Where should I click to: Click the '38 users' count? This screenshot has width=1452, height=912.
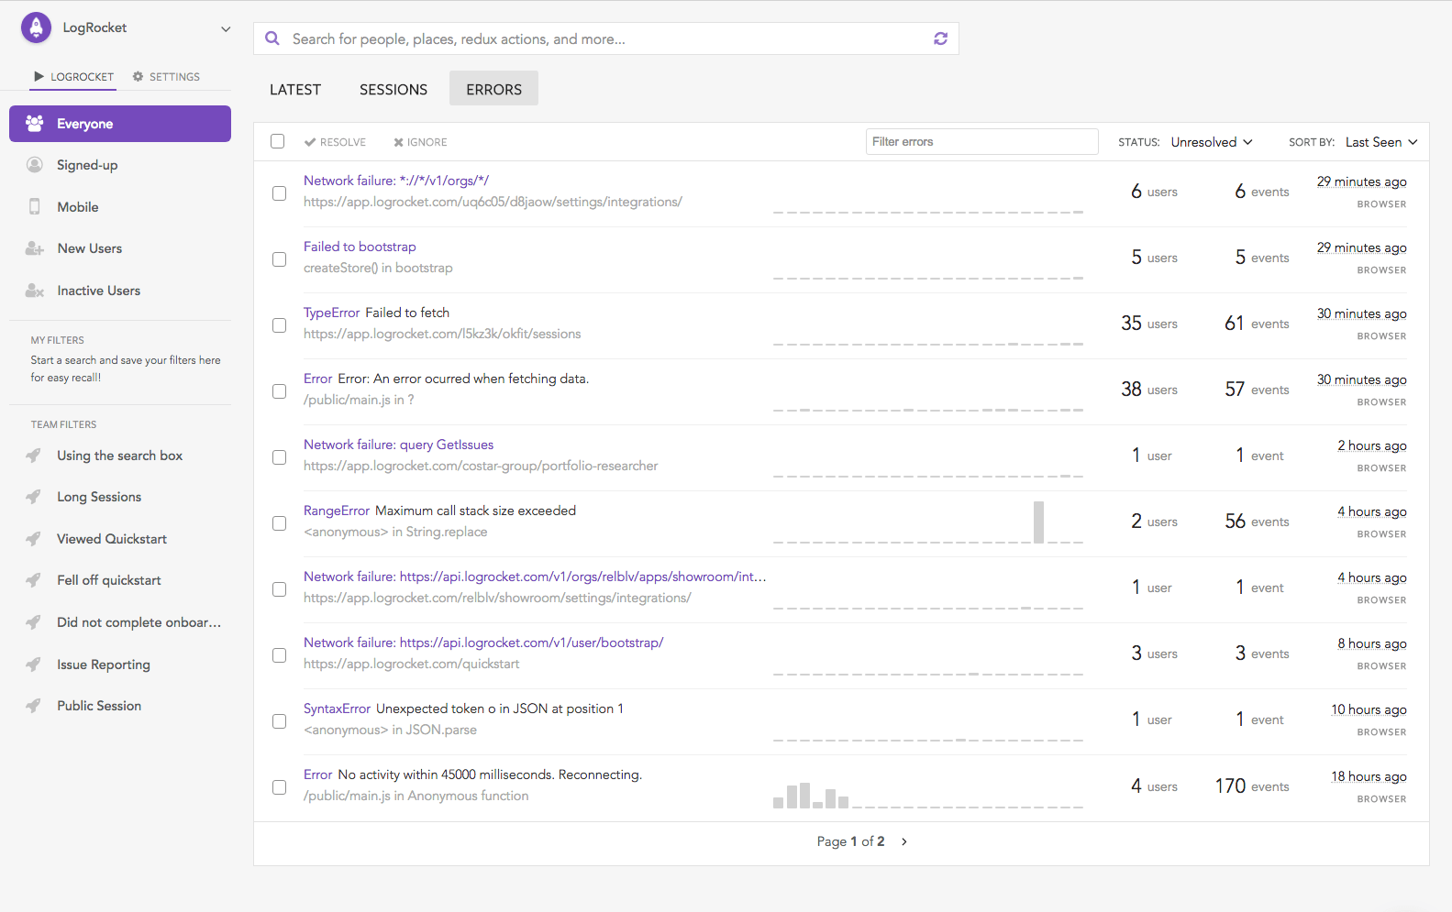(1149, 390)
